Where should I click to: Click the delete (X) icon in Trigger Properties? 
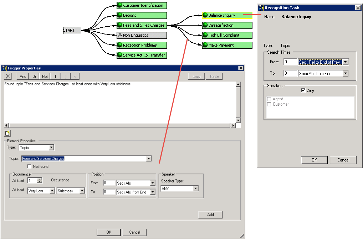7,76
